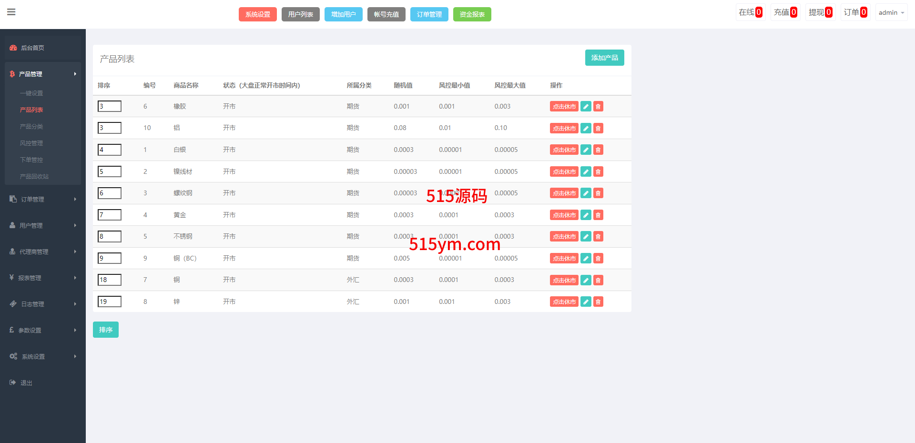Image resolution: width=915 pixels, height=443 pixels.
Task: Expand the 用户管理 sidebar section
Action: (x=43, y=225)
